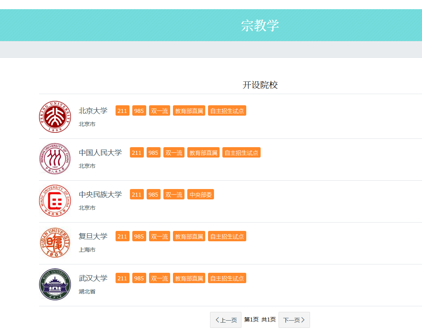Click the 教育部直属 tag for 复旦大学
Screen dimensions: 422x335
[189, 236]
